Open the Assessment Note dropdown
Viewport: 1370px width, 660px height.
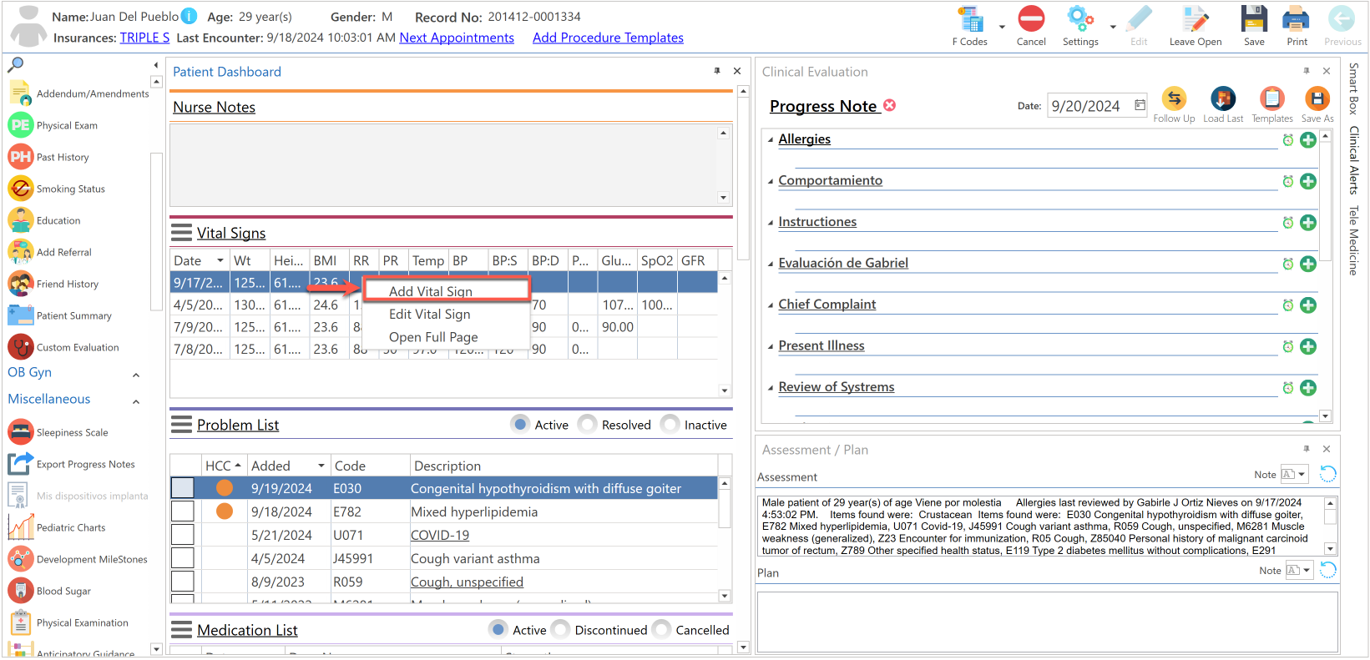tap(1302, 474)
